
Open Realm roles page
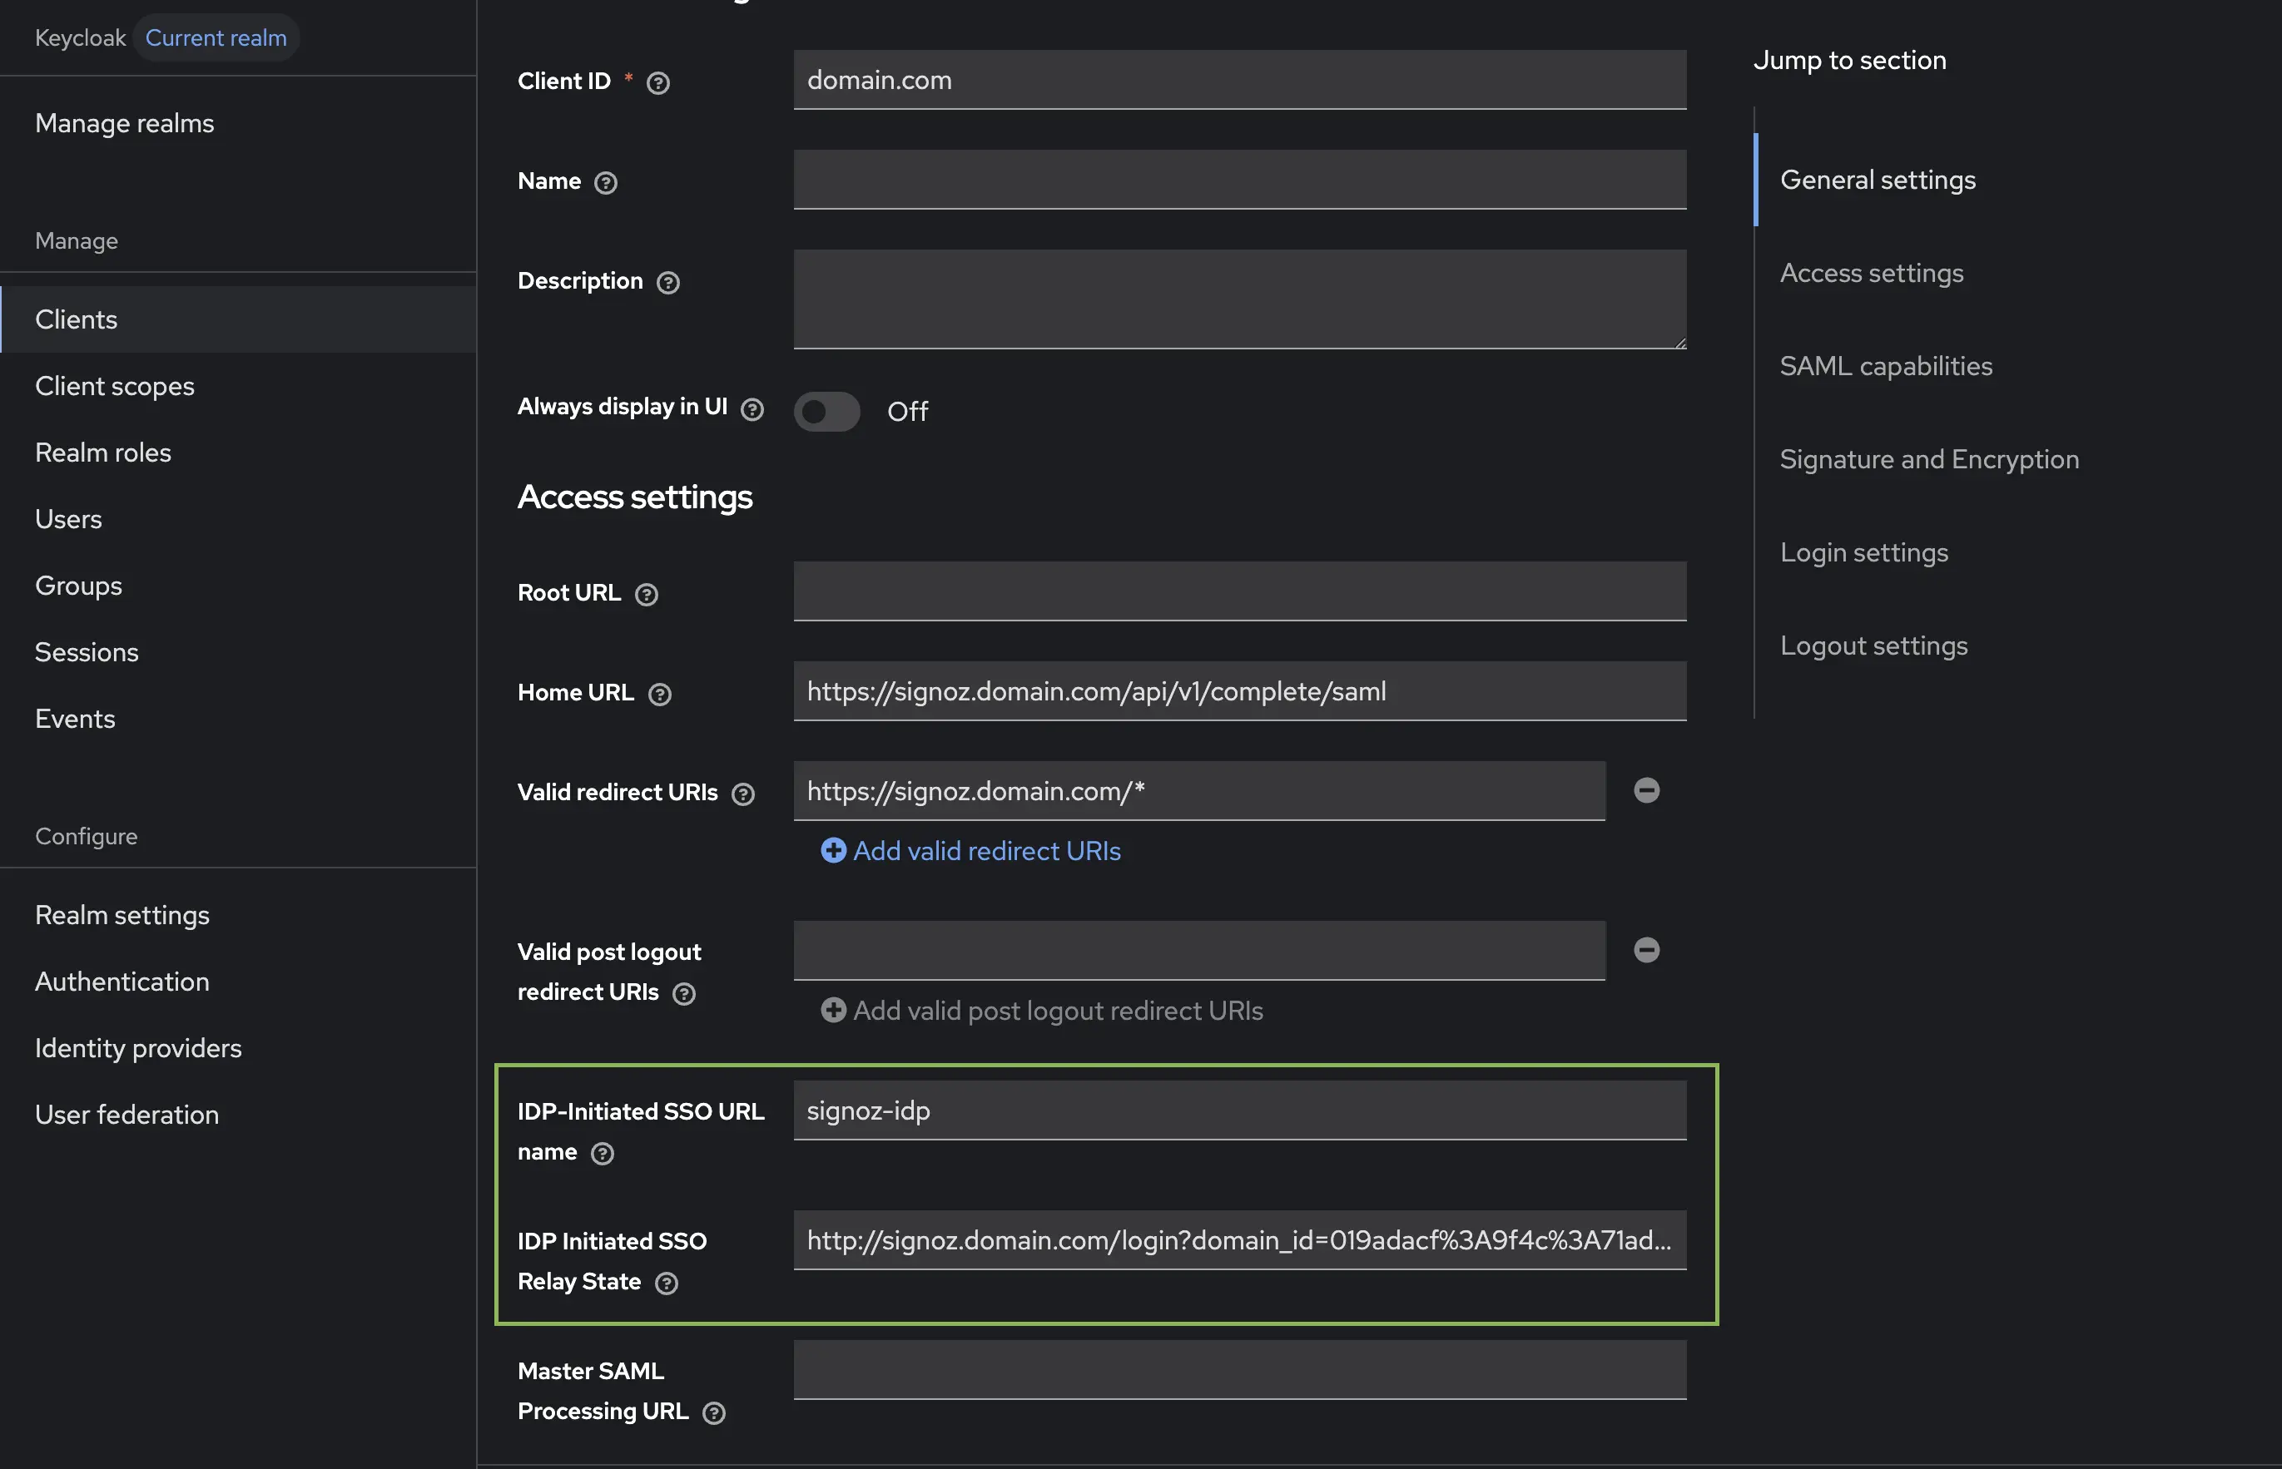click(x=239, y=453)
